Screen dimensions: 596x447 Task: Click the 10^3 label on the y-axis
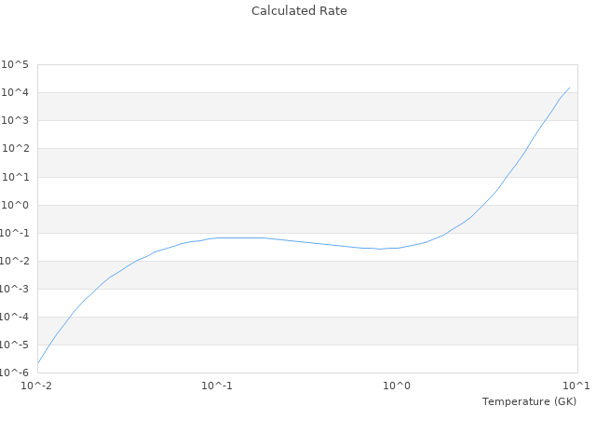(15, 120)
